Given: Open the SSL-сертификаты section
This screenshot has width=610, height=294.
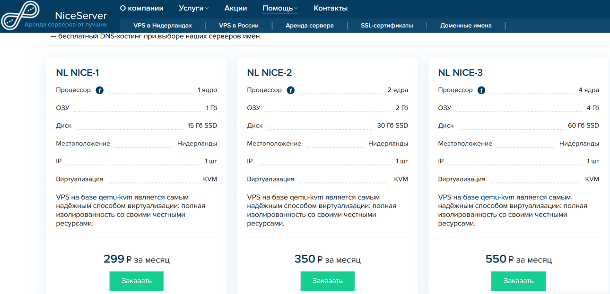Looking at the screenshot, I should point(387,26).
